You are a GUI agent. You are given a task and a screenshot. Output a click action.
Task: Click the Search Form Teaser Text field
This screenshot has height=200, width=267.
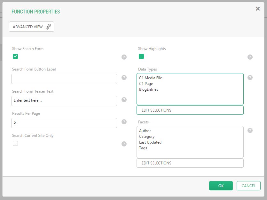click(x=64, y=101)
